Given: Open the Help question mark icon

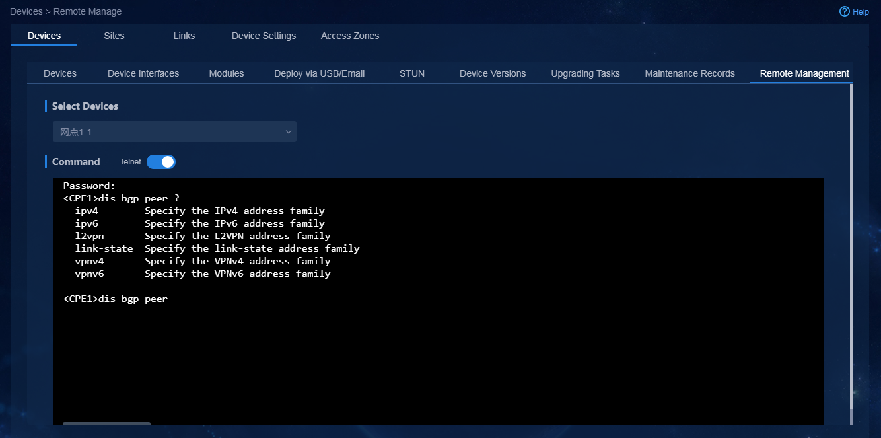Looking at the screenshot, I should pos(844,11).
